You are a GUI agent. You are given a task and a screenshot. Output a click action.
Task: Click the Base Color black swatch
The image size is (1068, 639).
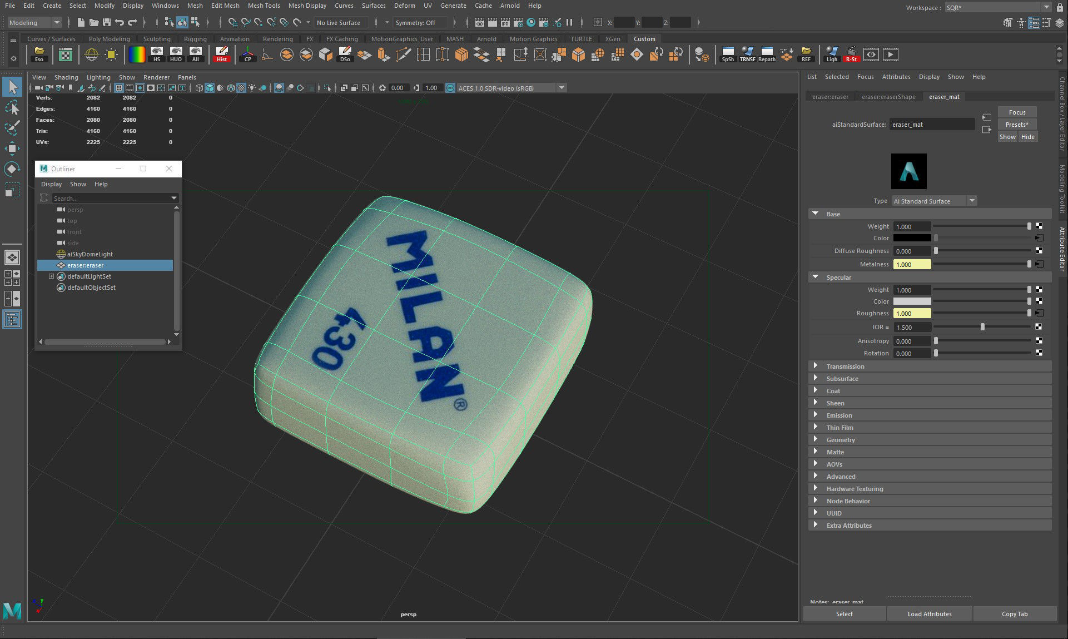click(912, 238)
